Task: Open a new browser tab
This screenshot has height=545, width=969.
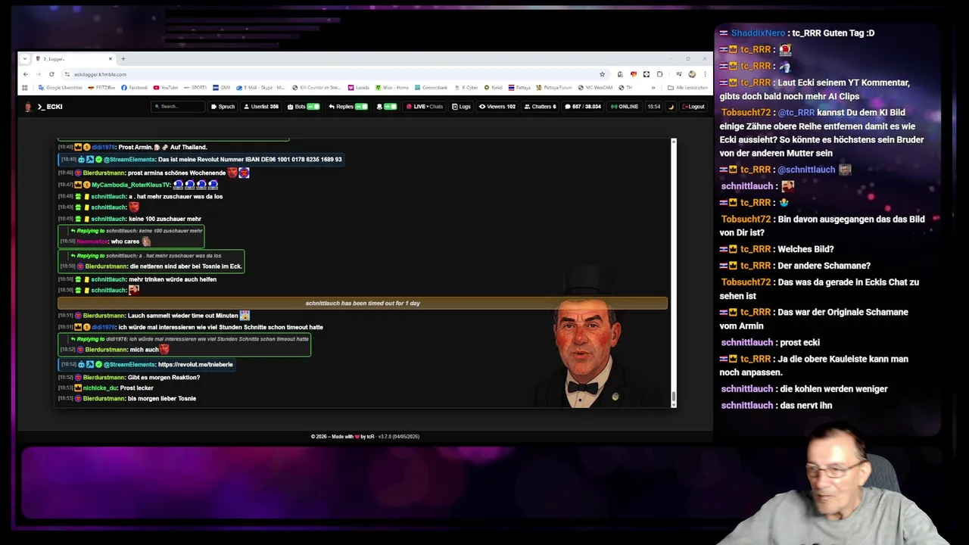Action: [x=123, y=58]
